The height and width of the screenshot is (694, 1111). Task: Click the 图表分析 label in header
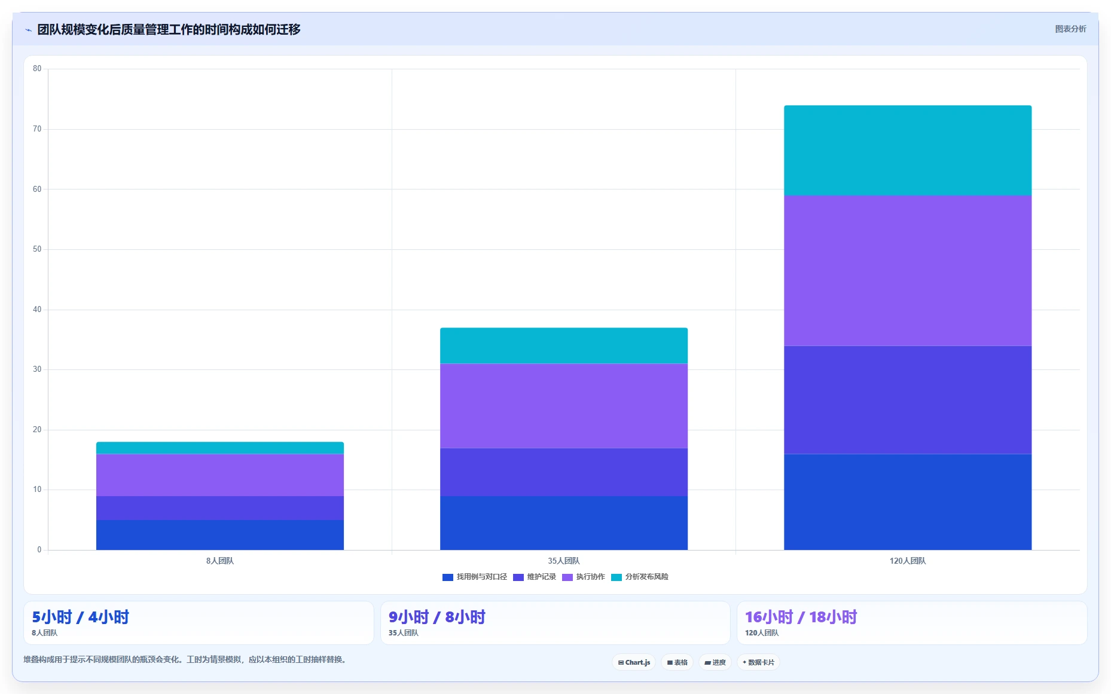[1070, 29]
